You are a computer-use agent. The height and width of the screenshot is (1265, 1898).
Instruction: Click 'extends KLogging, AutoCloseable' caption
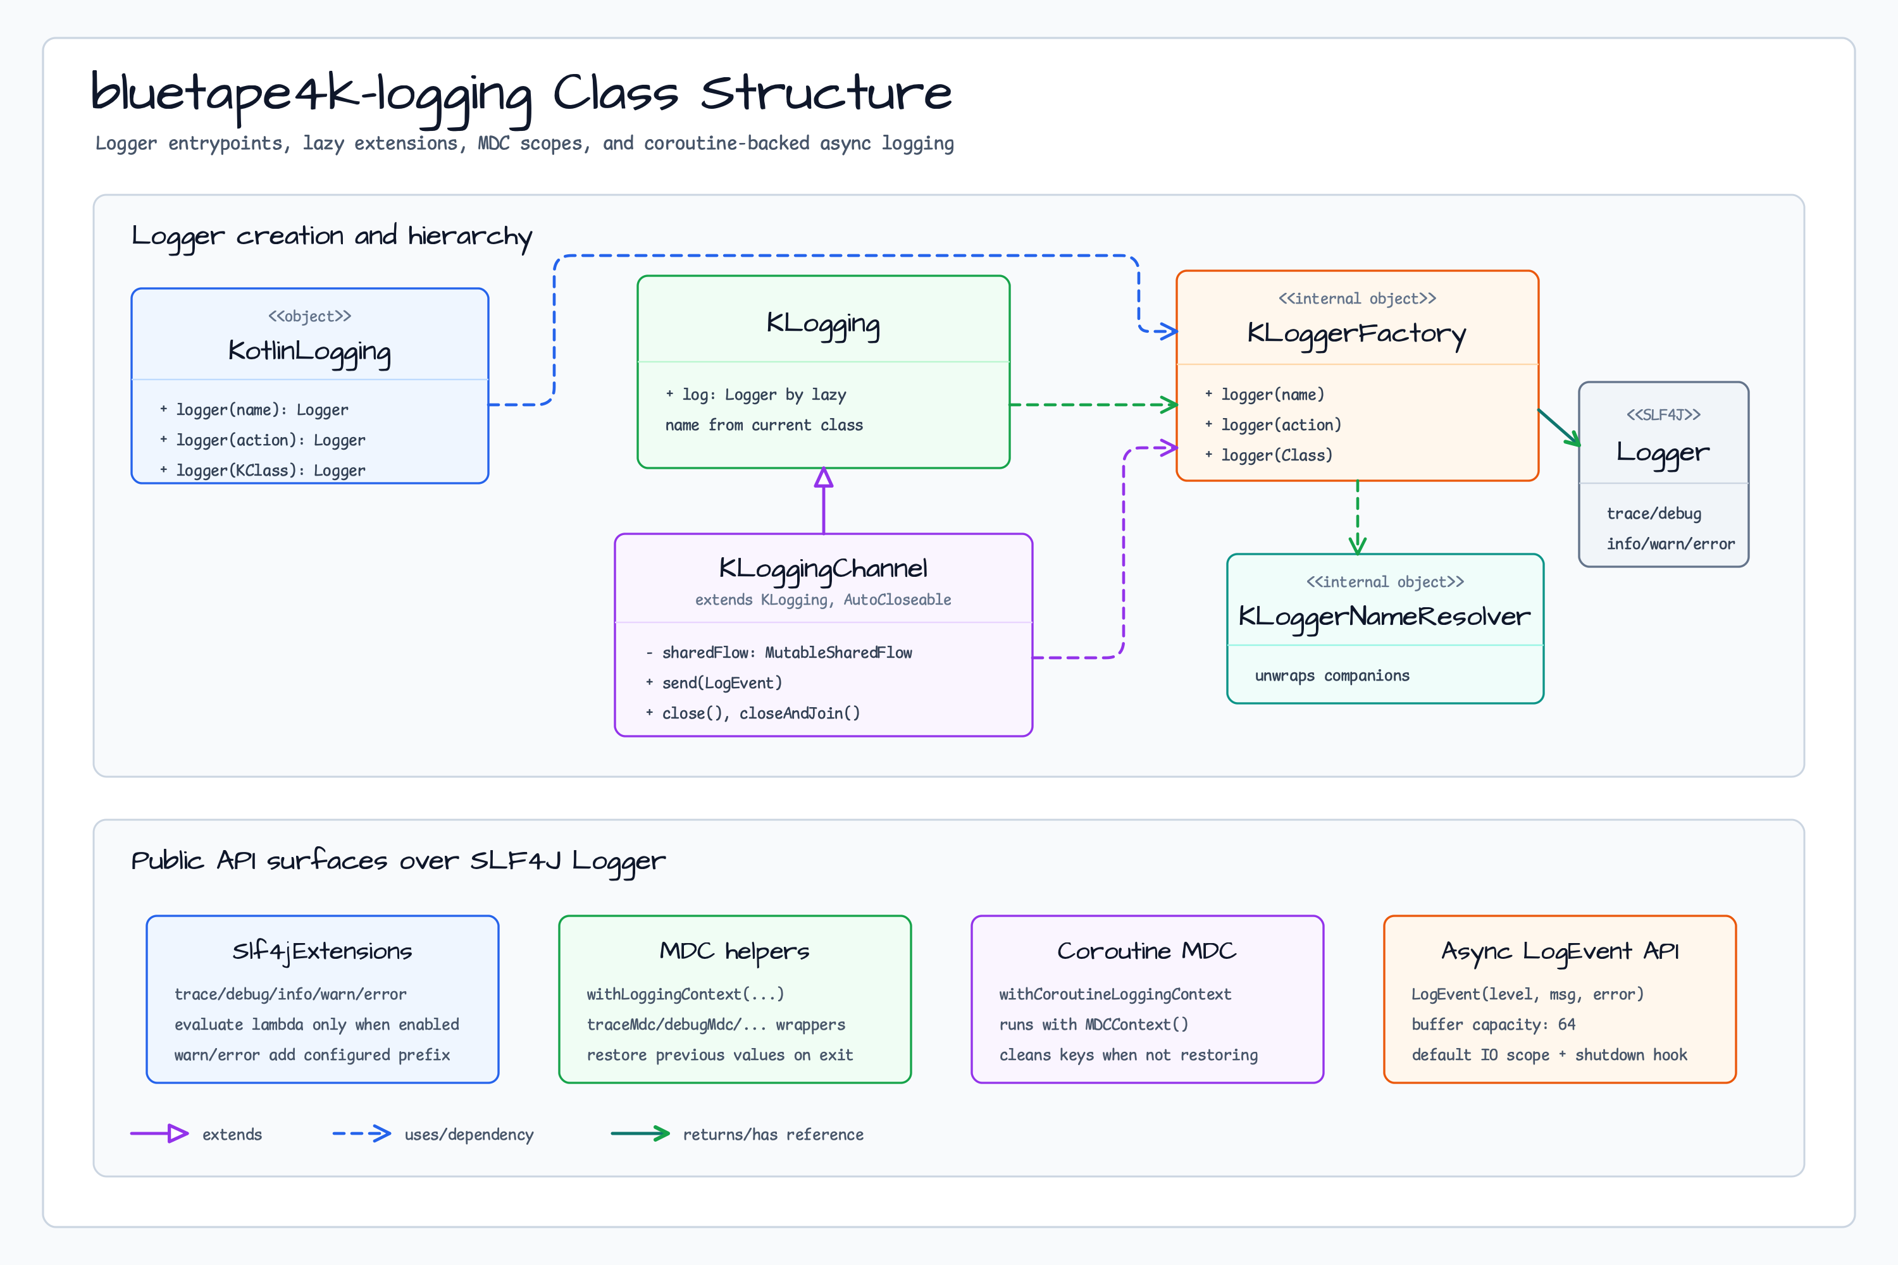tap(823, 600)
